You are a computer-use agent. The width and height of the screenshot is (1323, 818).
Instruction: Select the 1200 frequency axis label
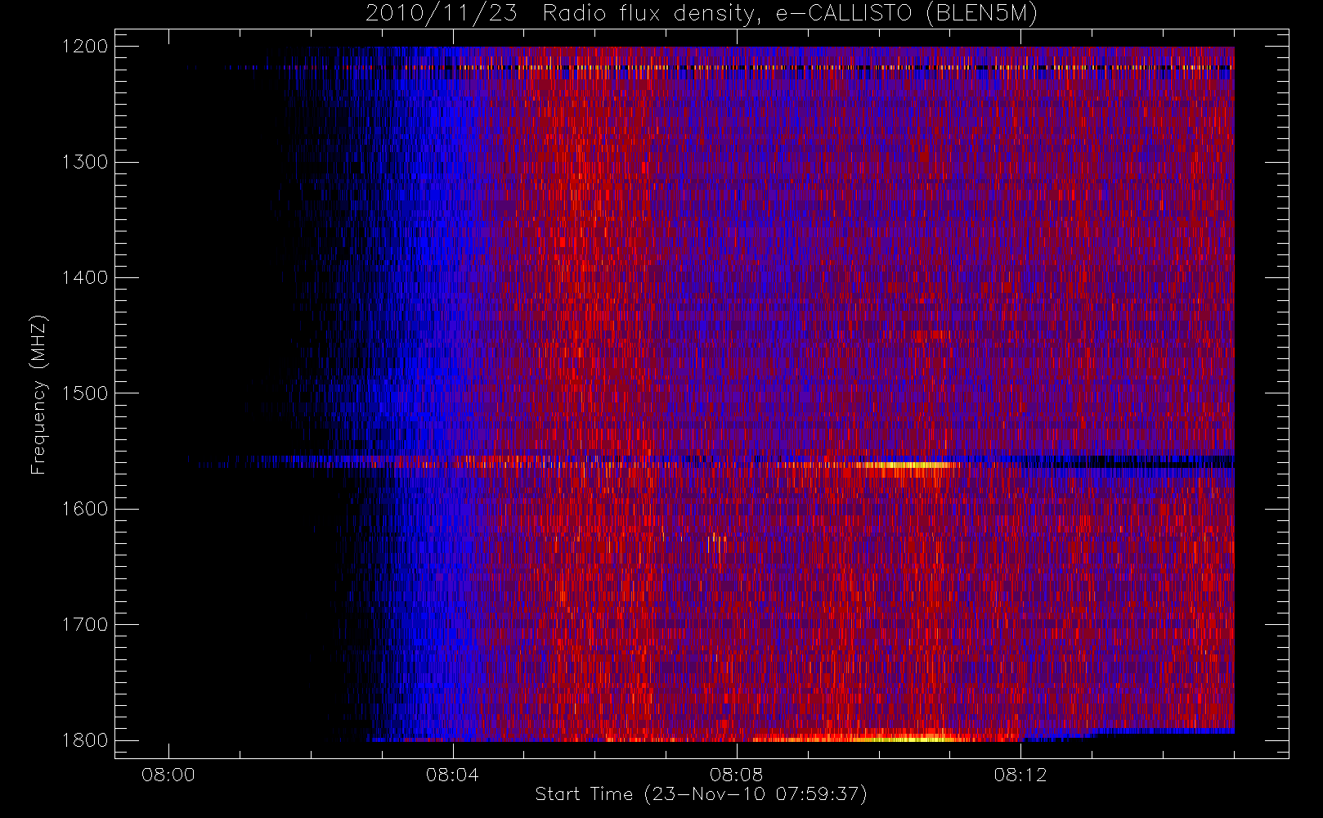tap(85, 47)
